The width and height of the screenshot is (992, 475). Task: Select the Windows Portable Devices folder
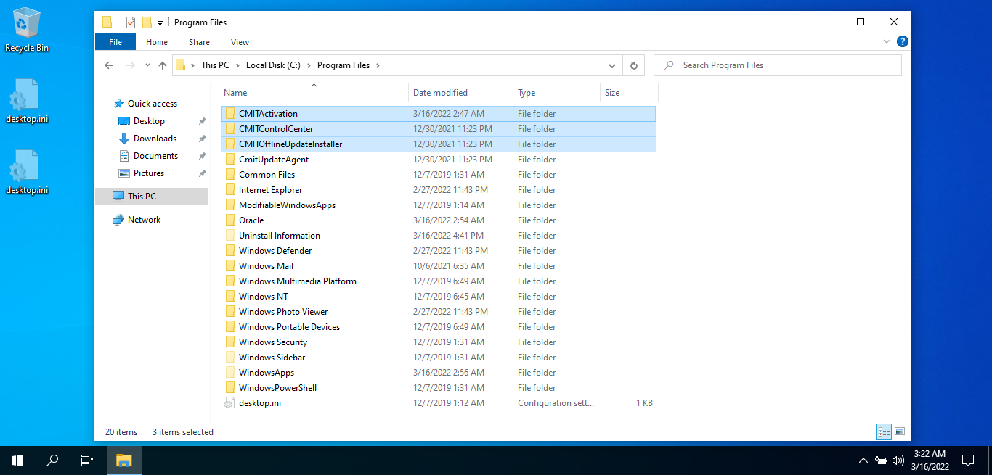pos(438,327)
